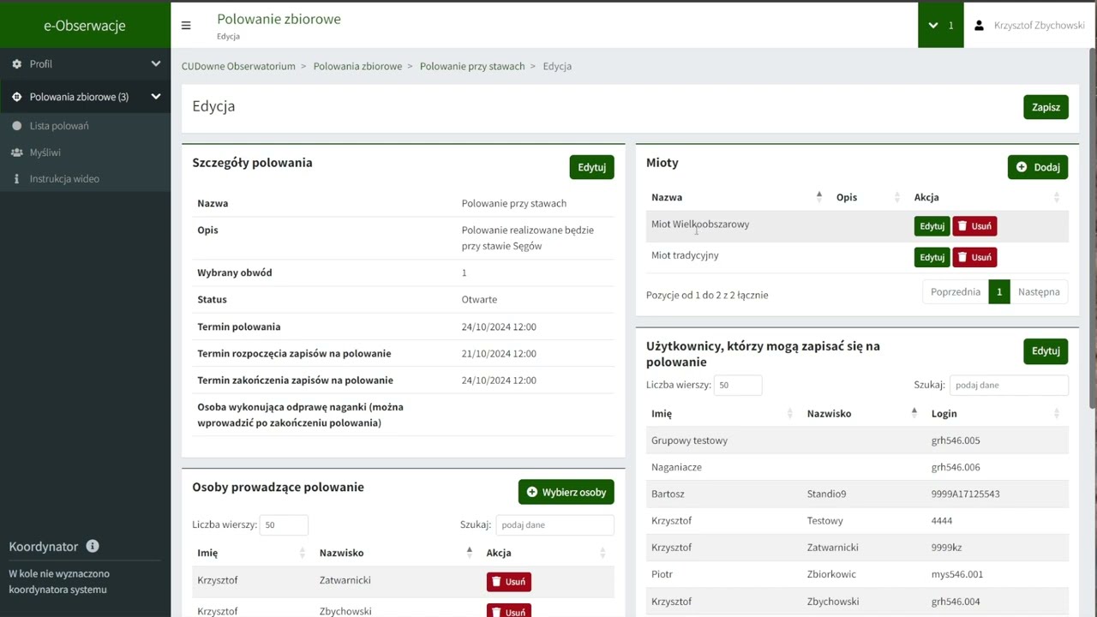Viewport: 1097px width, 617px height.
Task: Go to Polowanie przy stawach breadcrumb
Action: point(472,66)
